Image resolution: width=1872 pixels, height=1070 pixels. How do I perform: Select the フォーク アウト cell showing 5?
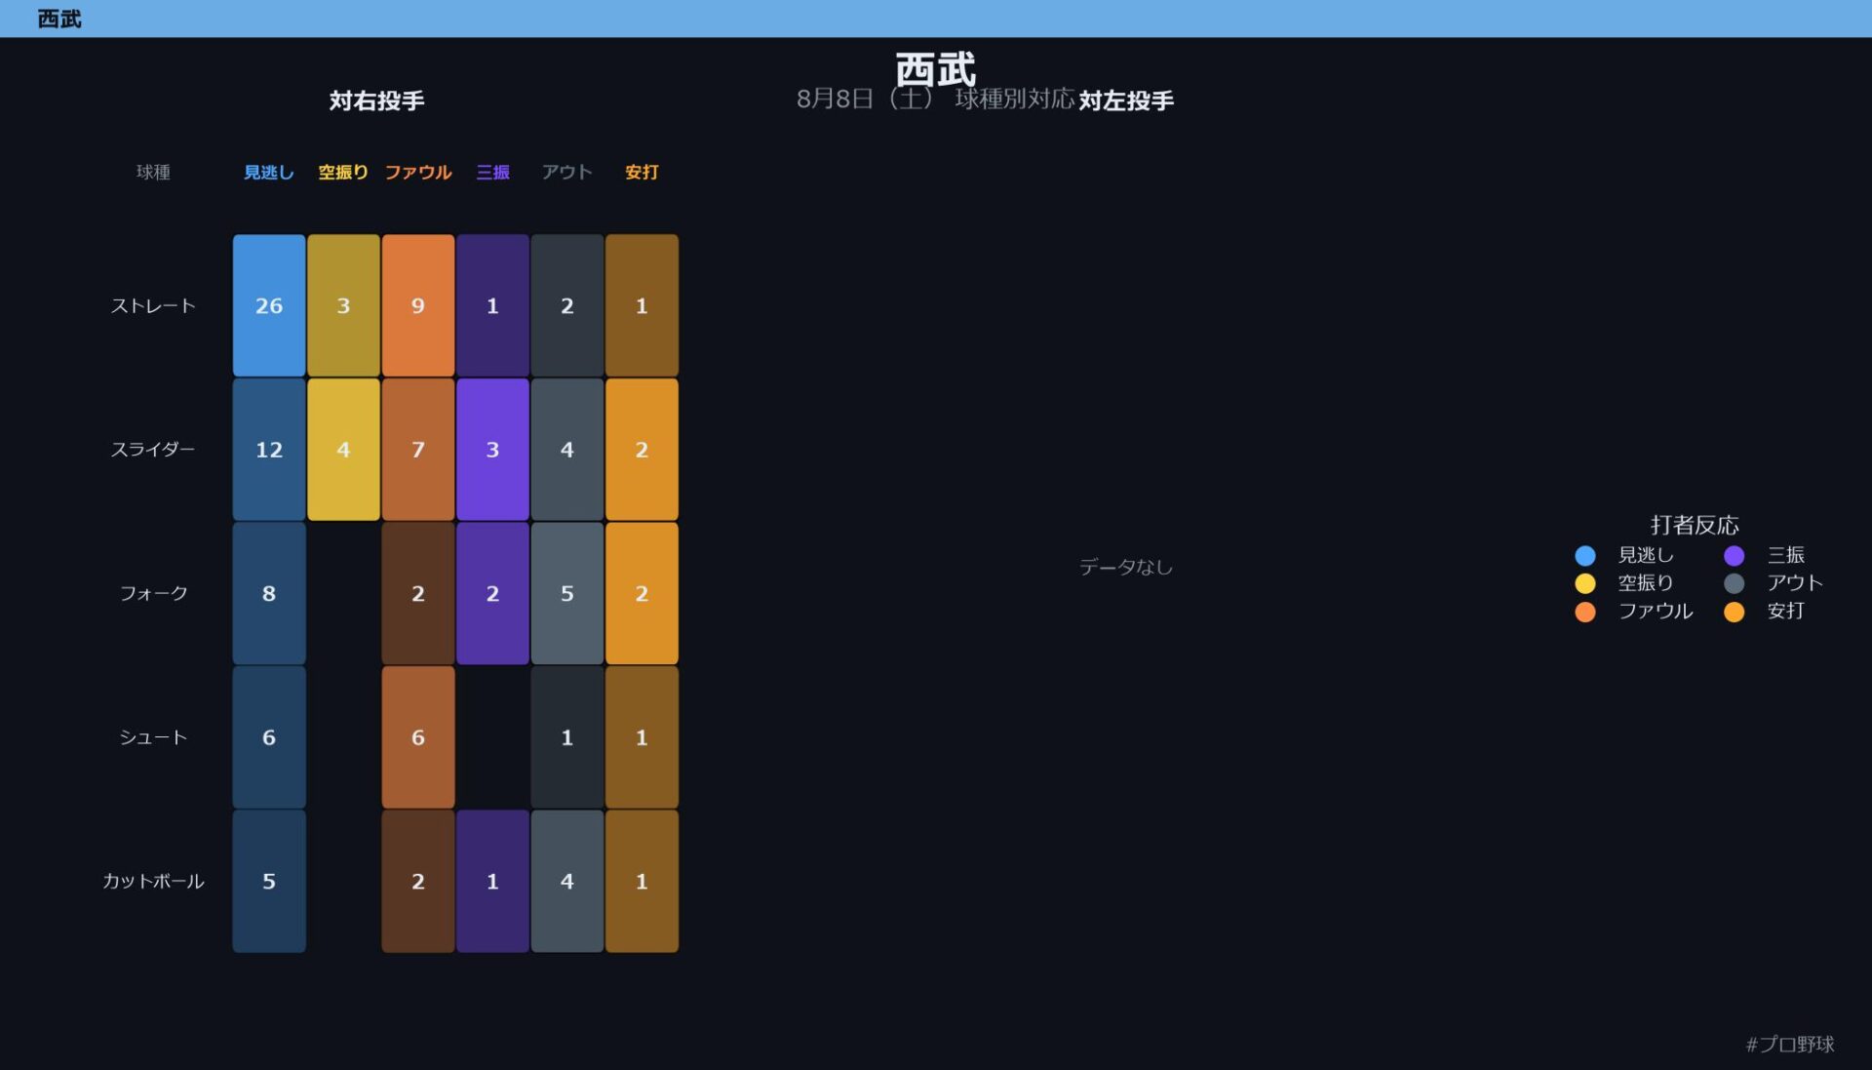[567, 593]
